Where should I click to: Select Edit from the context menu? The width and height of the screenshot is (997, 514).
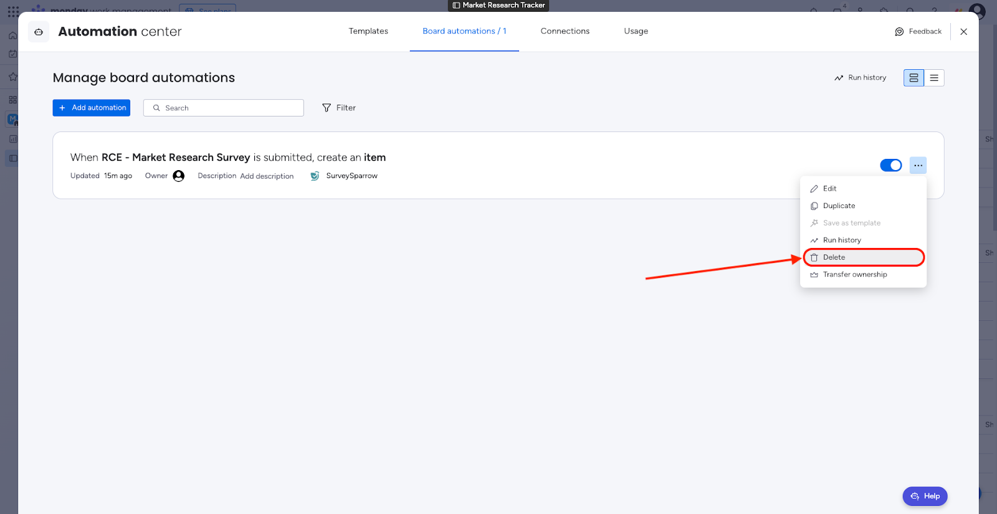829,189
